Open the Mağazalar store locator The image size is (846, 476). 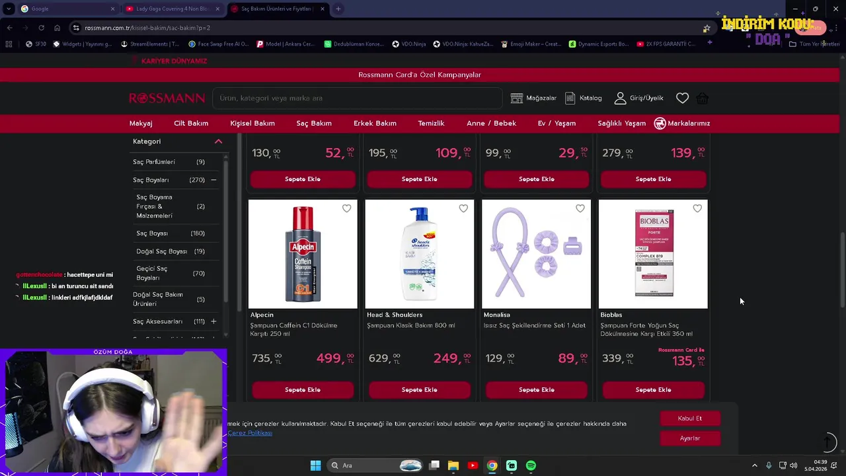(x=533, y=98)
